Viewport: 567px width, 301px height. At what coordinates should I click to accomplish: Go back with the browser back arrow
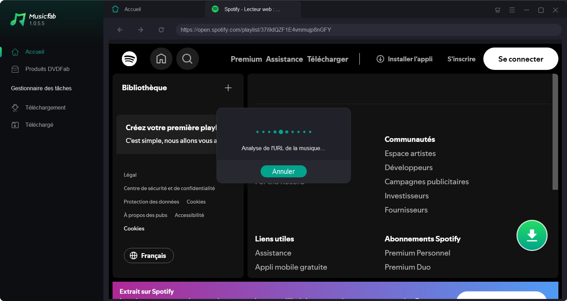point(120,30)
